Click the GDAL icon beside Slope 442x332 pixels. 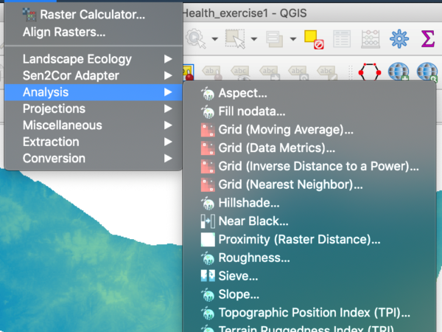coord(208,294)
